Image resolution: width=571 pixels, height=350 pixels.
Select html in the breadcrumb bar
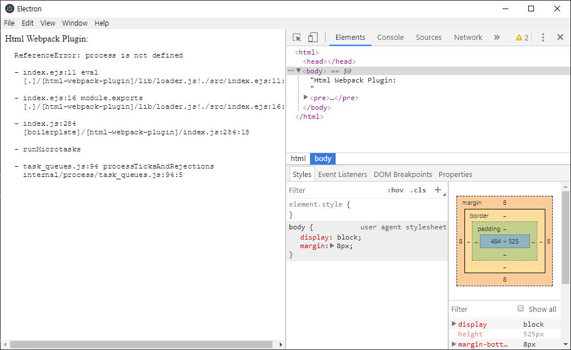298,158
